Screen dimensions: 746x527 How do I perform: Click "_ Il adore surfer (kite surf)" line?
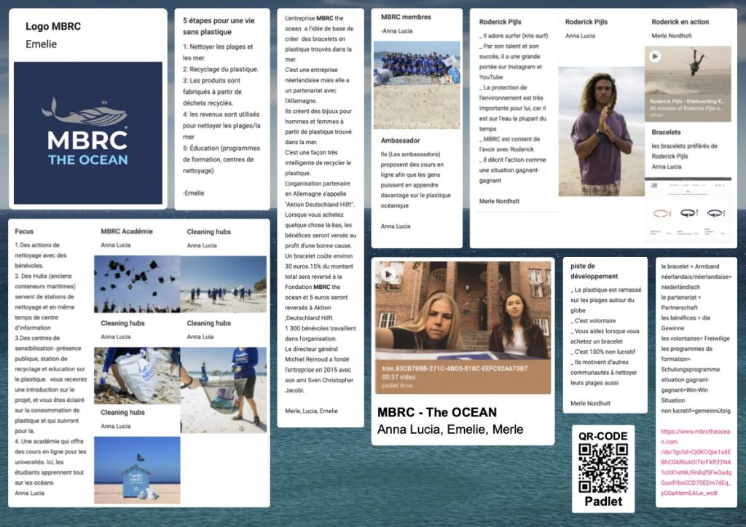click(514, 36)
